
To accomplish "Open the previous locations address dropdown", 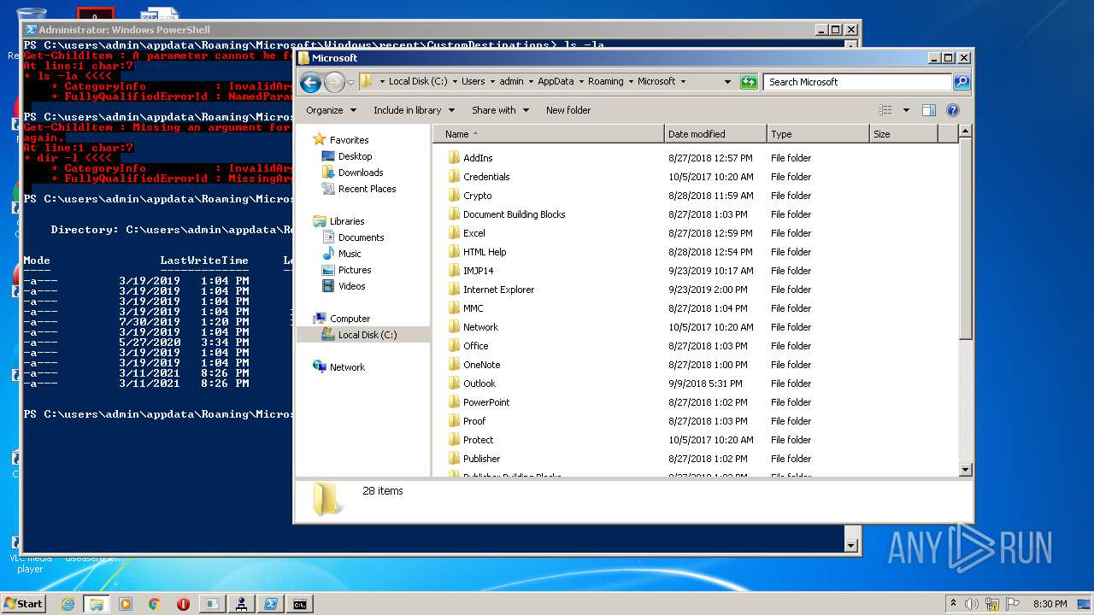I will (727, 82).
